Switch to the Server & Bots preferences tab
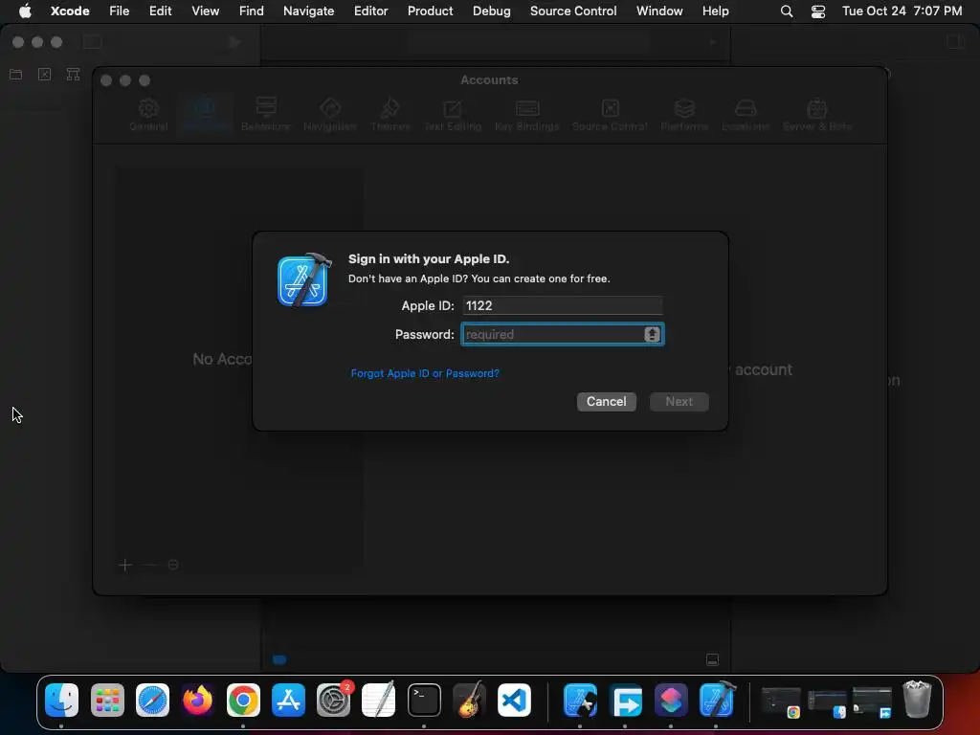 tap(817, 115)
